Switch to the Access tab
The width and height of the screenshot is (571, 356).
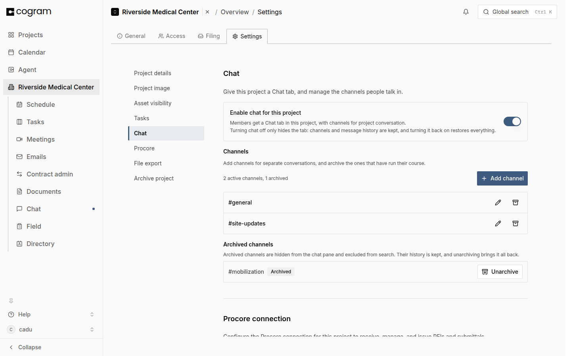(x=172, y=36)
